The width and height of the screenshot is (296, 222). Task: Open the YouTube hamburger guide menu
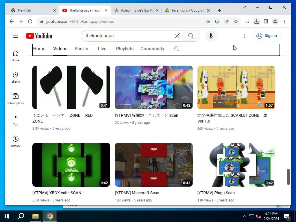[16, 36]
